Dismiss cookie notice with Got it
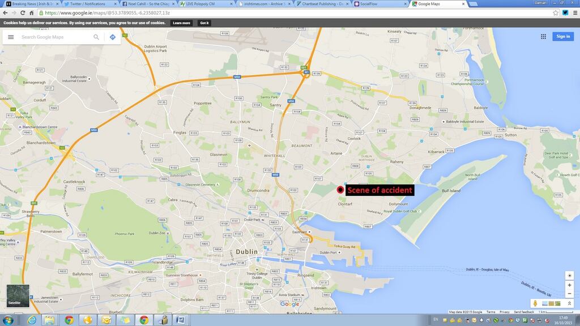The width and height of the screenshot is (580, 326). 204,23
